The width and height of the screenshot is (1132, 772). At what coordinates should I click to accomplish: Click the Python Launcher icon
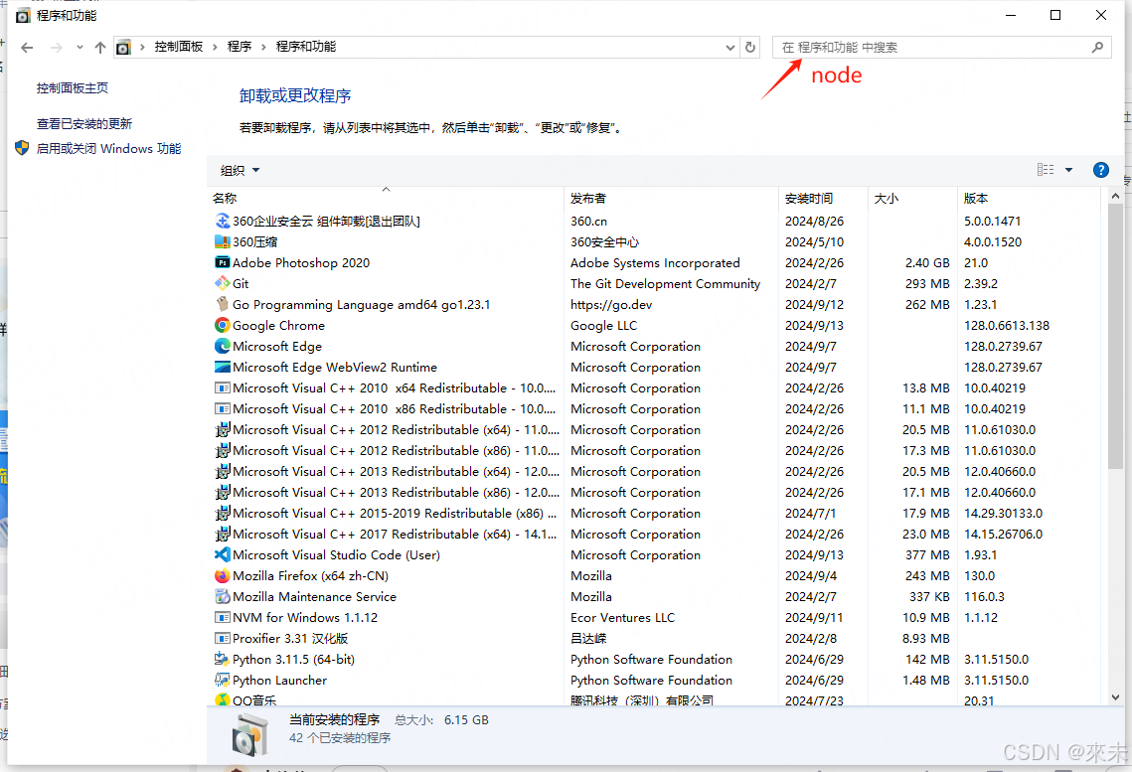point(223,681)
